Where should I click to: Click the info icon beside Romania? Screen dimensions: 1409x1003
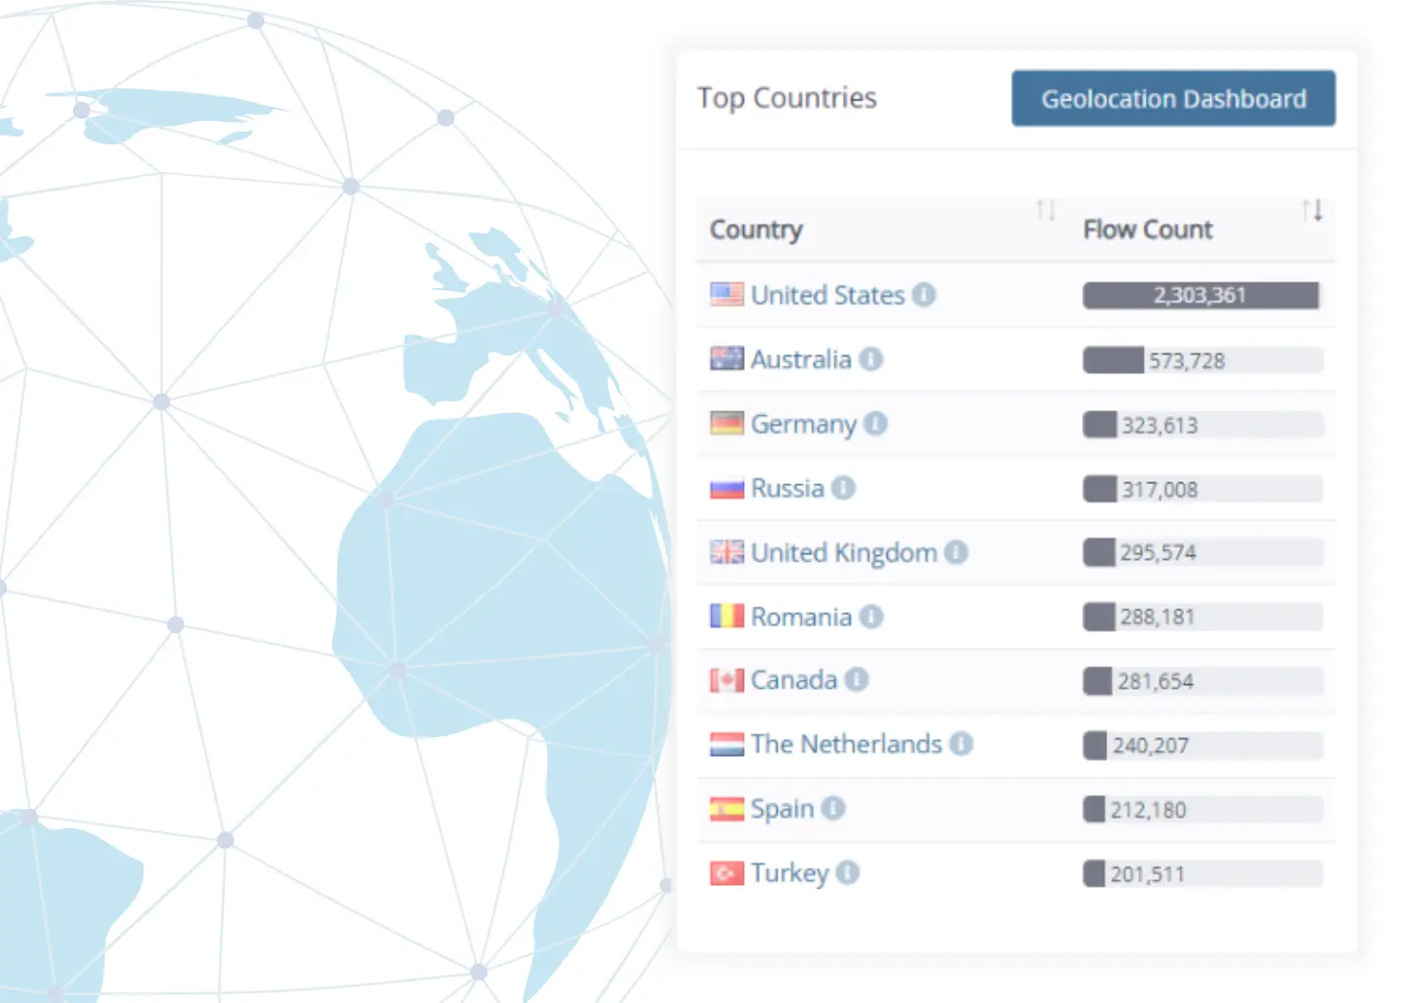(x=871, y=617)
